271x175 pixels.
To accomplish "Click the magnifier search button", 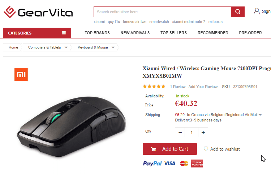I will point(238,12).
